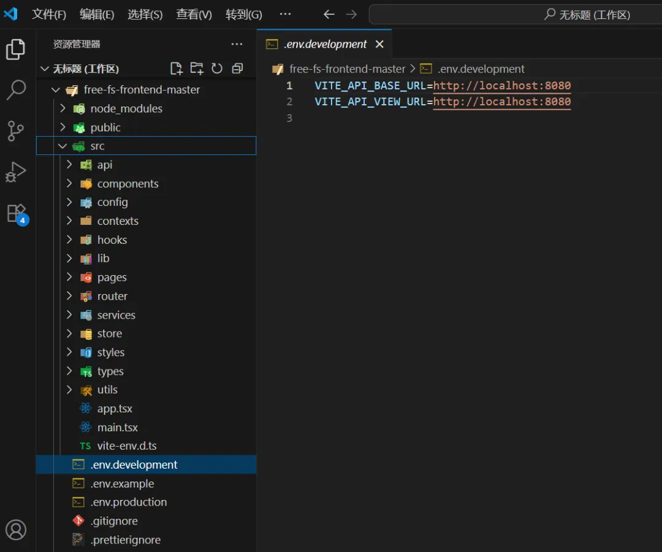Expand the node_modules folder

click(126, 108)
